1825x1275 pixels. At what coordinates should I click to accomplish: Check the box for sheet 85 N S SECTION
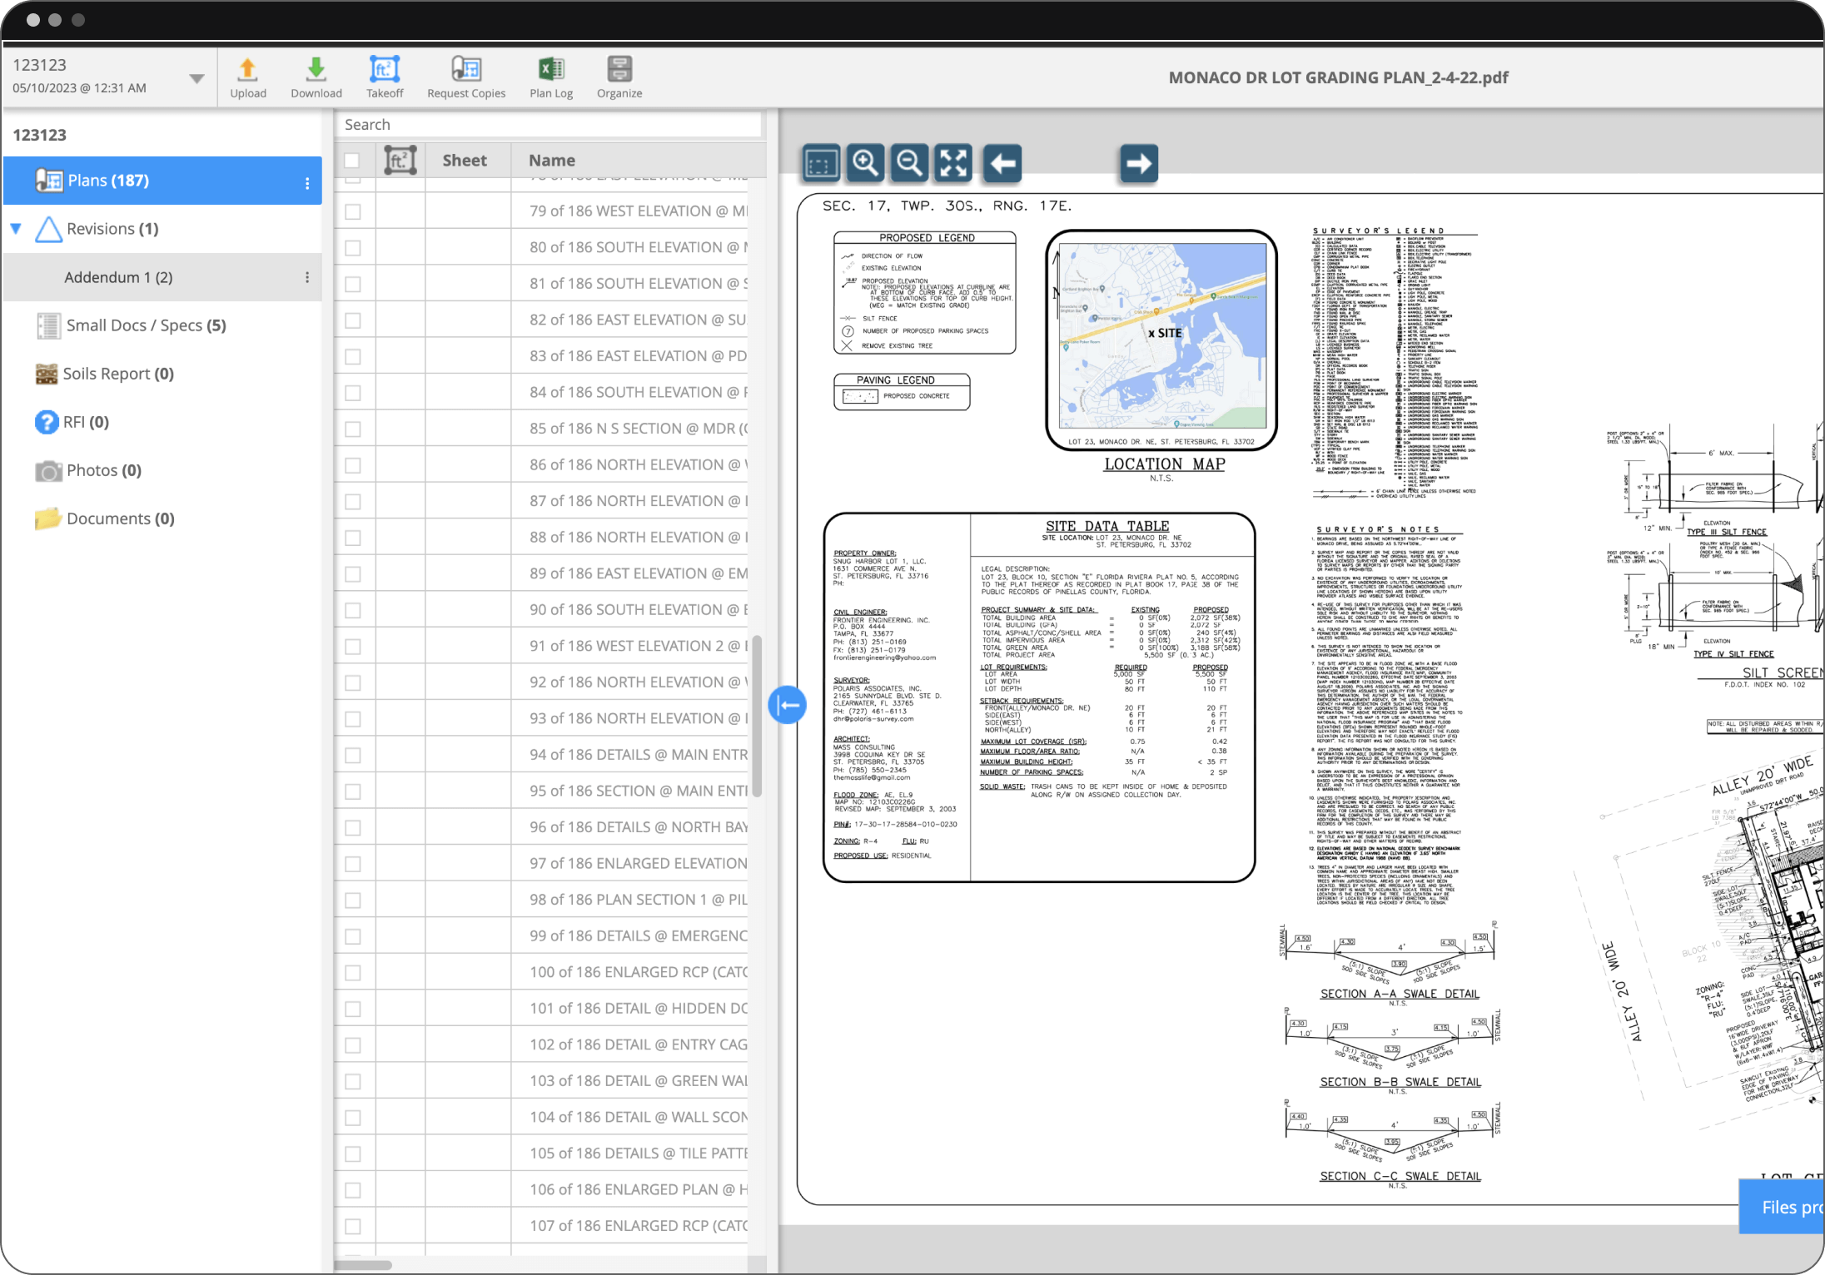pyautogui.click(x=353, y=429)
